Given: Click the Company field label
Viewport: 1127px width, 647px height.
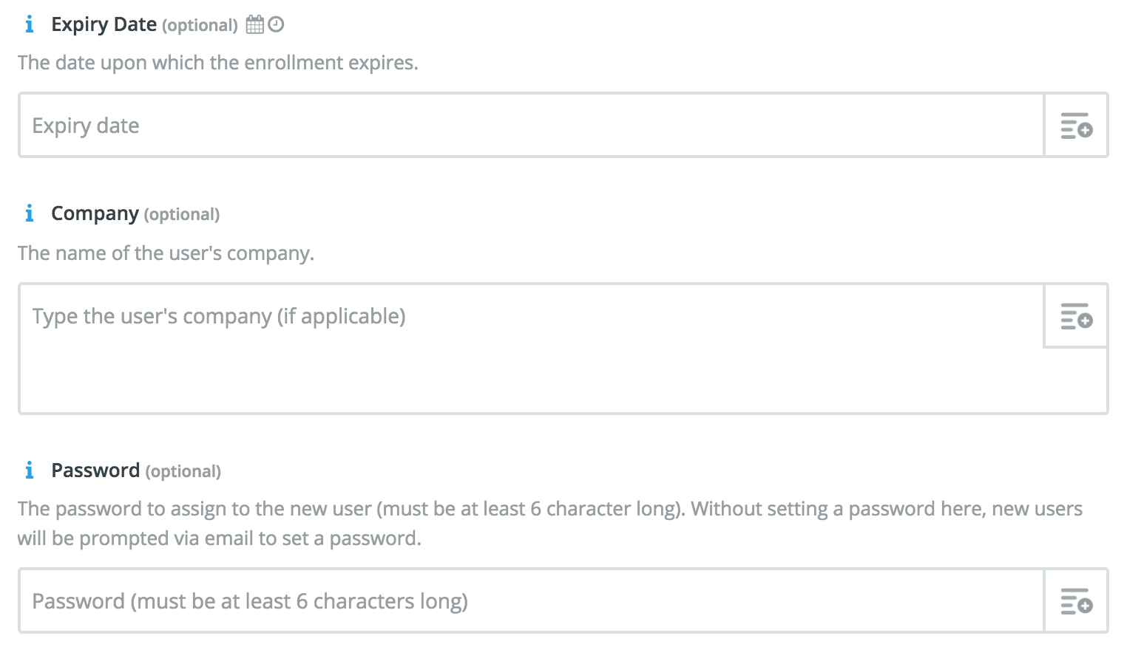Looking at the screenshot, I should coord(95,213).
